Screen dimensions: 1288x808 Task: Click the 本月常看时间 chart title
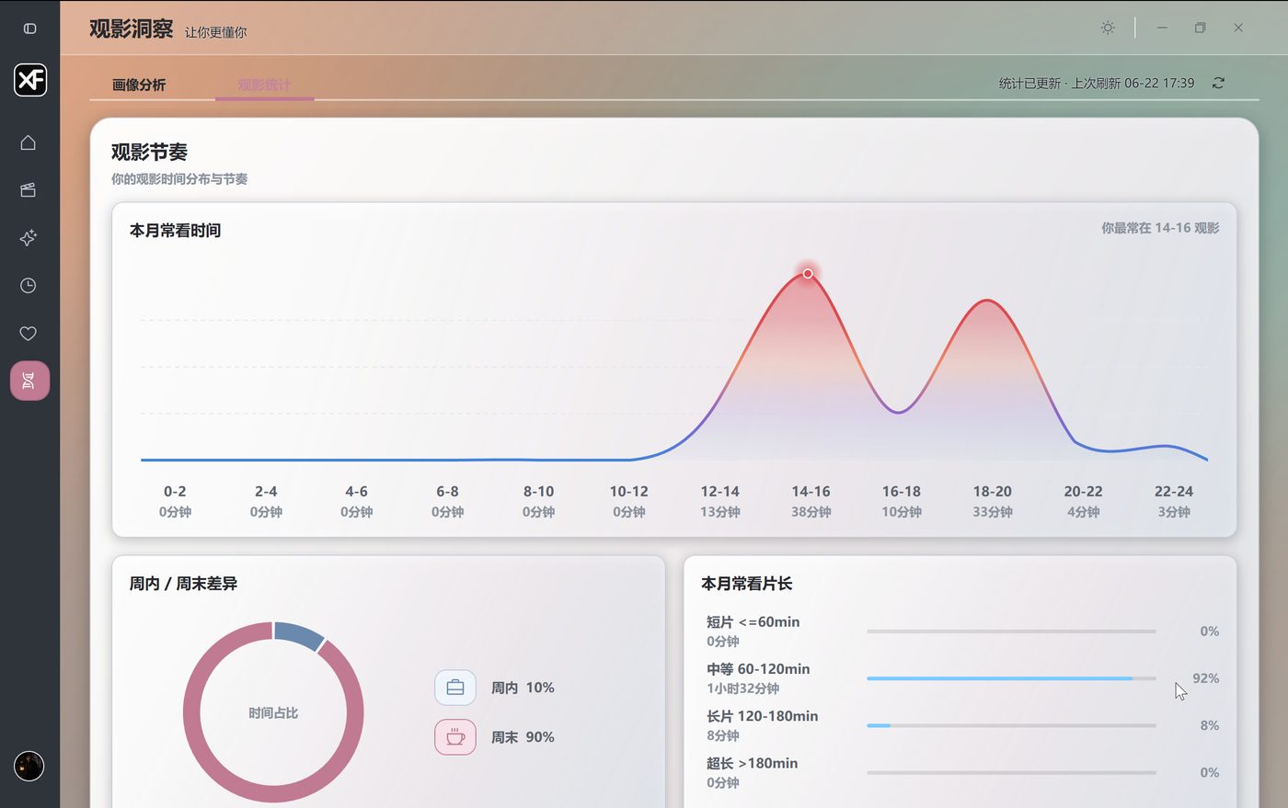pos(175,230)
